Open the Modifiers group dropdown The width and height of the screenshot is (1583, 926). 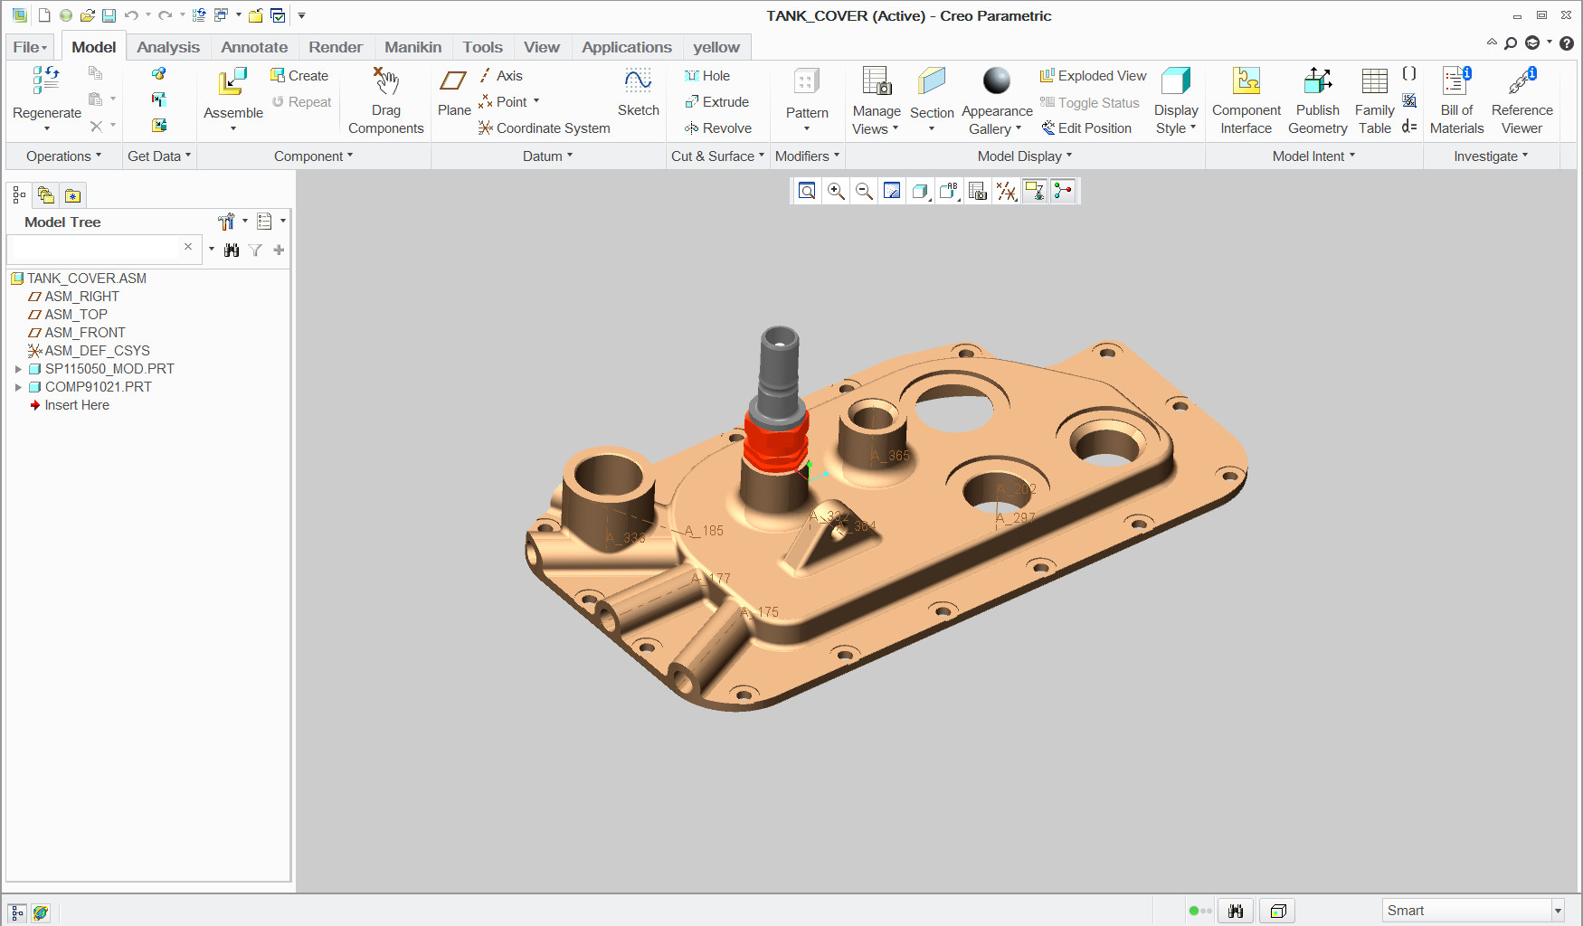807,156
